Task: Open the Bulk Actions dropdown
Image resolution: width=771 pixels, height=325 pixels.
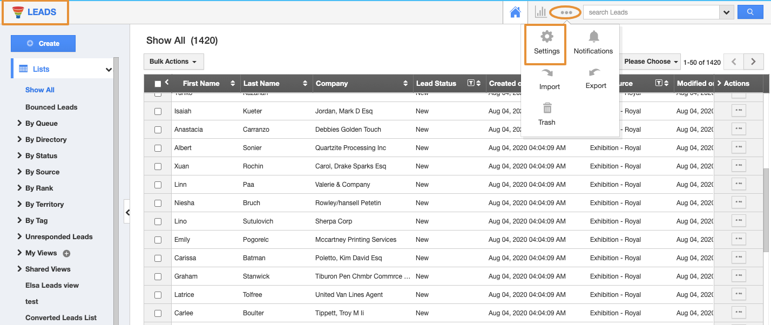Action: 173,62
